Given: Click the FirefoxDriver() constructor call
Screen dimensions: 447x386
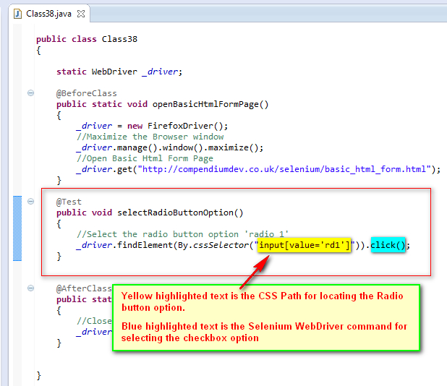Looking at the screenshot, I should click(x=184, y=126).
